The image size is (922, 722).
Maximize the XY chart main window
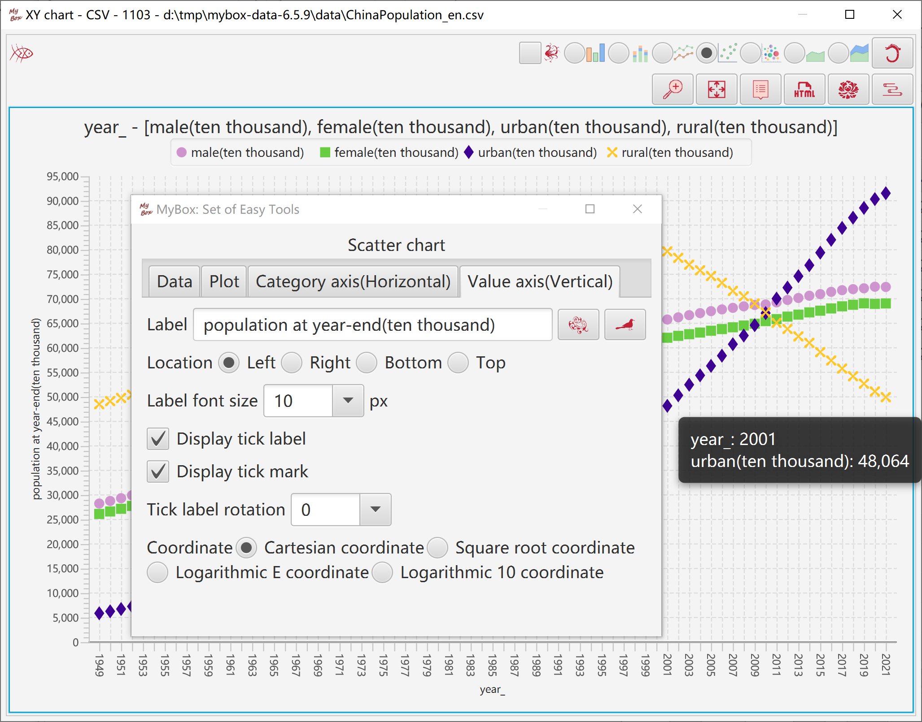[x=849, y=14]
